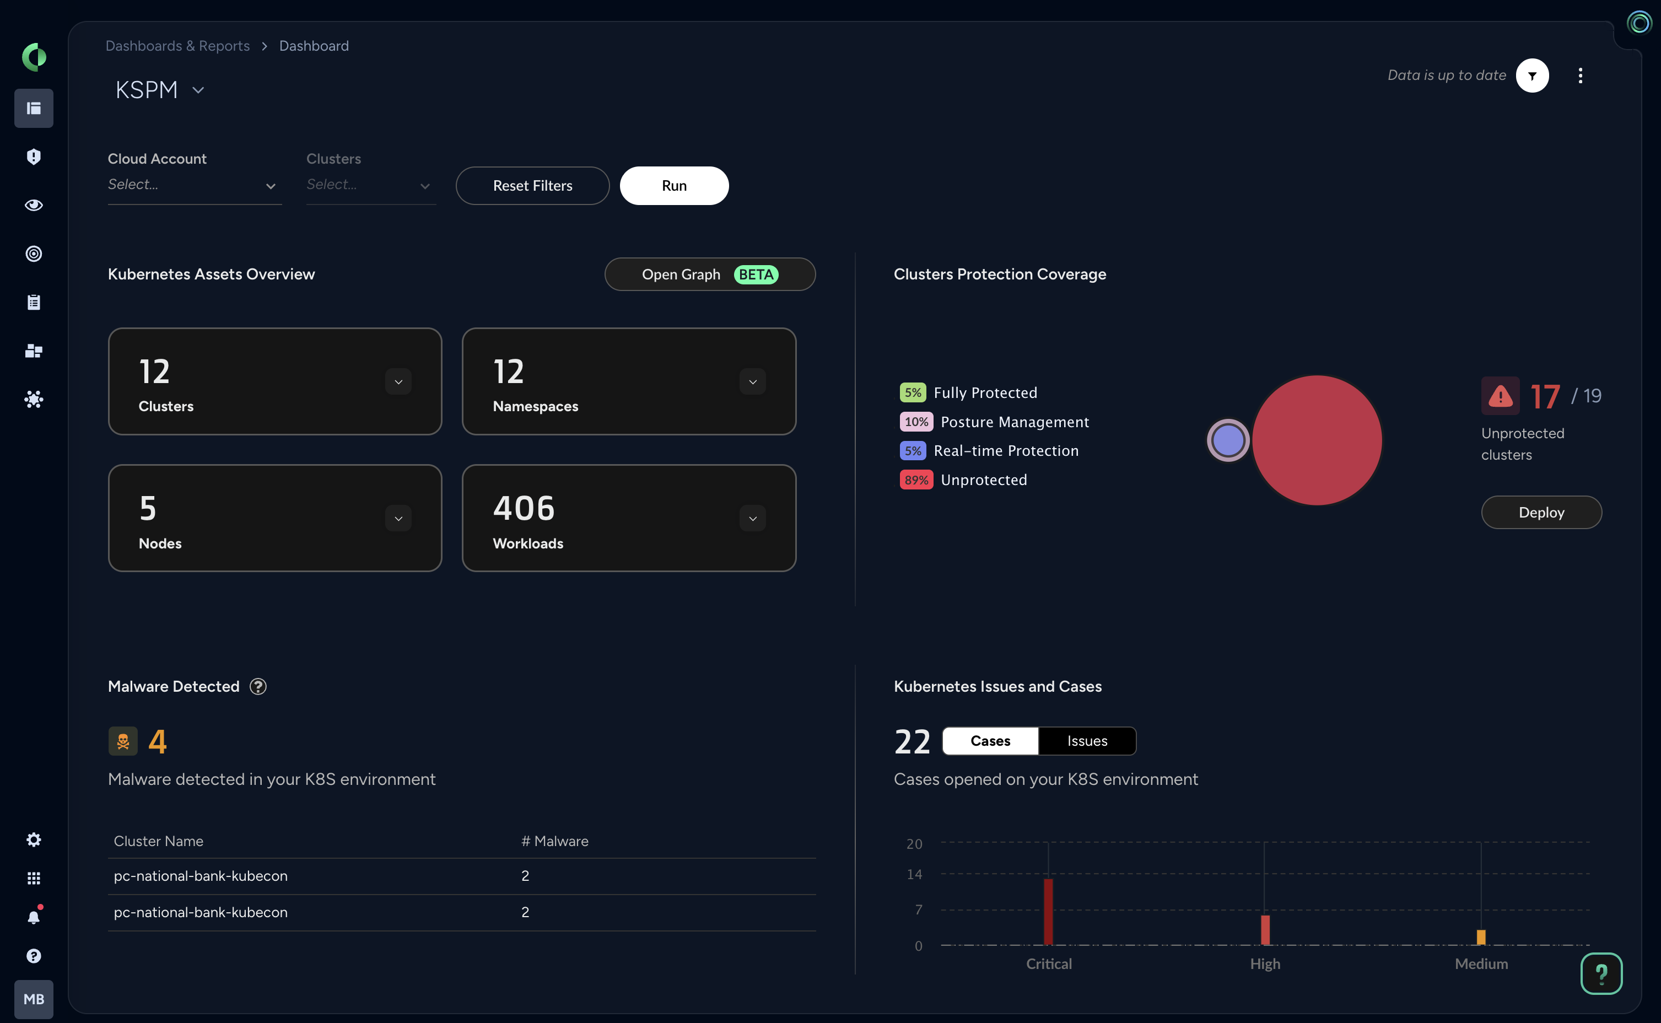The height and width of the screenshot is (1023, 1661).
Task: Open Dashboards & Reports breadcrumb link
Action: tap(177, 45)
